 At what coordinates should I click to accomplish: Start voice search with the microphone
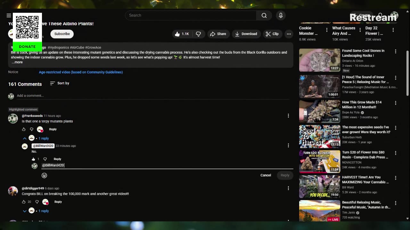281,15
